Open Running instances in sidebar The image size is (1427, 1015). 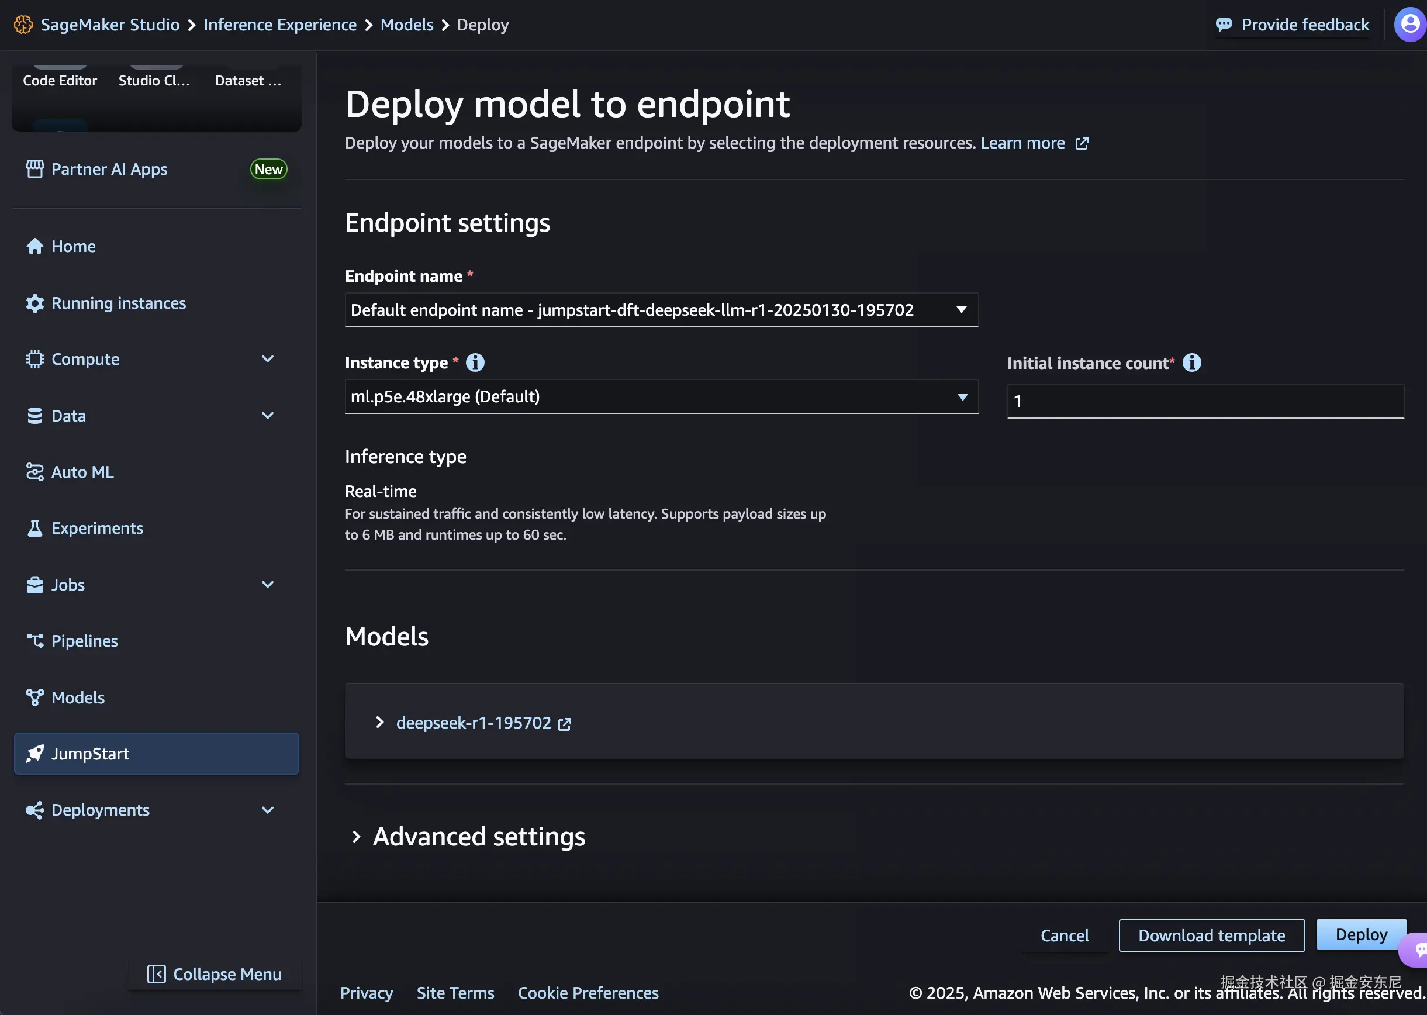coord(118,303)
